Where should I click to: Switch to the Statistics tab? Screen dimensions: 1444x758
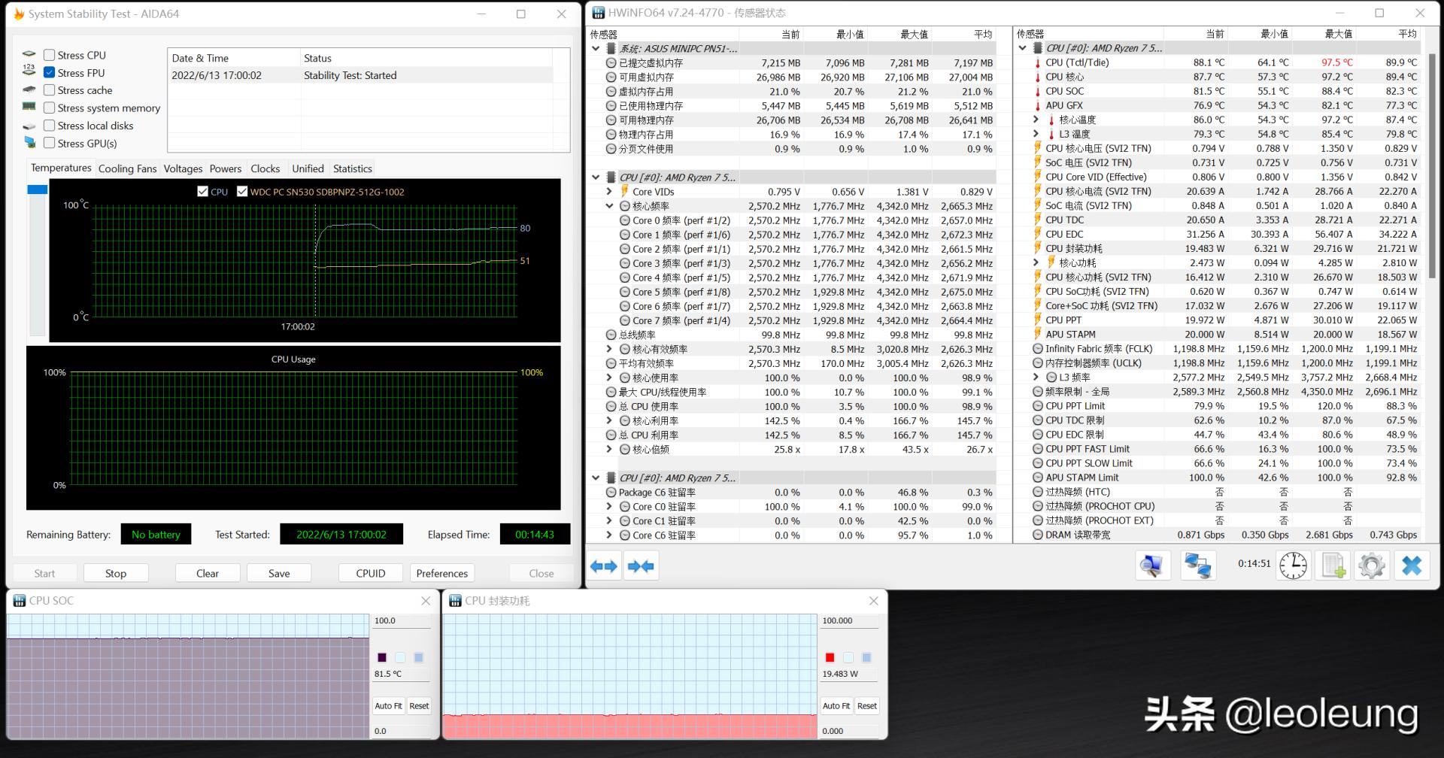click(x=352, y=168)
